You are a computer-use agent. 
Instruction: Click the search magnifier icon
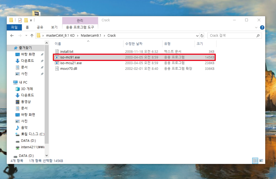(x=258, y=36)
